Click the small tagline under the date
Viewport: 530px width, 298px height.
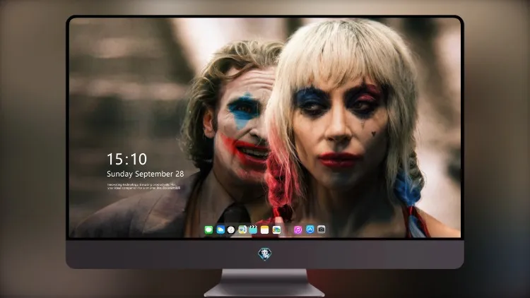coord(143,186)
